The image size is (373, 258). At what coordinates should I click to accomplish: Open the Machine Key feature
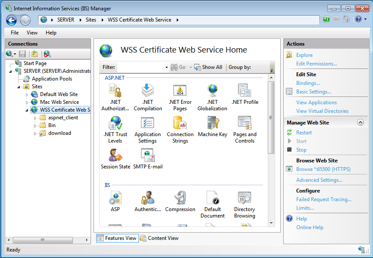[x=213, y=127]
